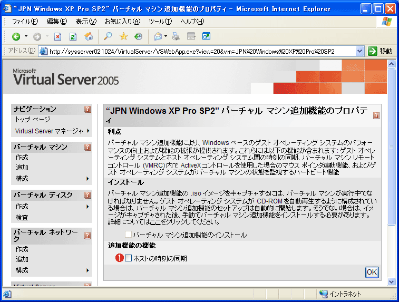This screenshot has height=302, width=399.
Task: Expand バーチャル ネットワーク 構成 submenu arrow
Action: tap(87, 270)
